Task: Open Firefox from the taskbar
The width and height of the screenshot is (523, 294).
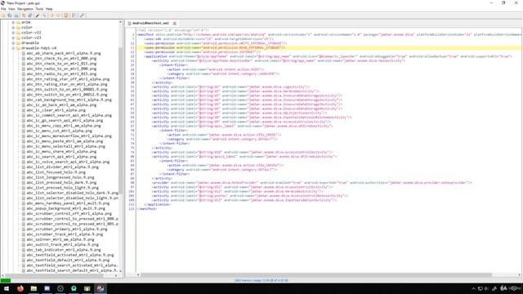Action: (x=20, y=288)
